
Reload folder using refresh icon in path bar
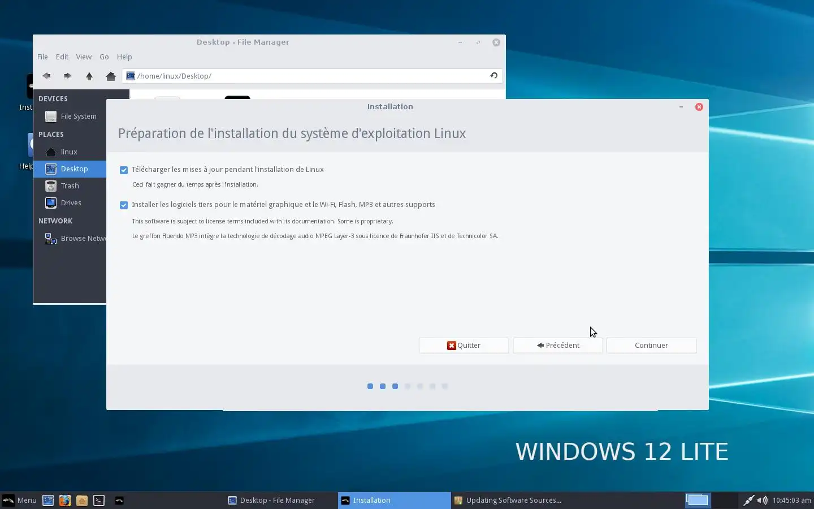[x=493, y=76]
